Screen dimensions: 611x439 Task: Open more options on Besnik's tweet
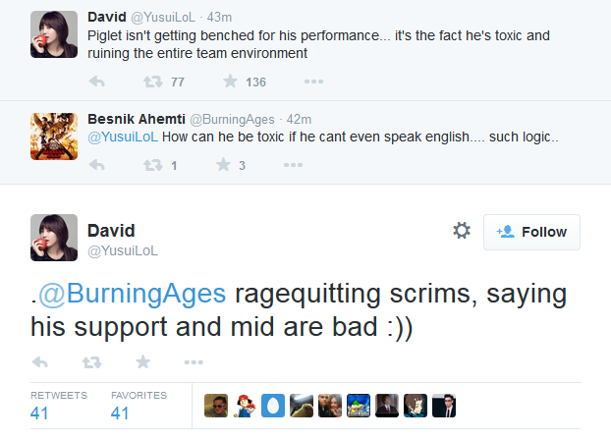pyautogui.click(x=293, y=165)
